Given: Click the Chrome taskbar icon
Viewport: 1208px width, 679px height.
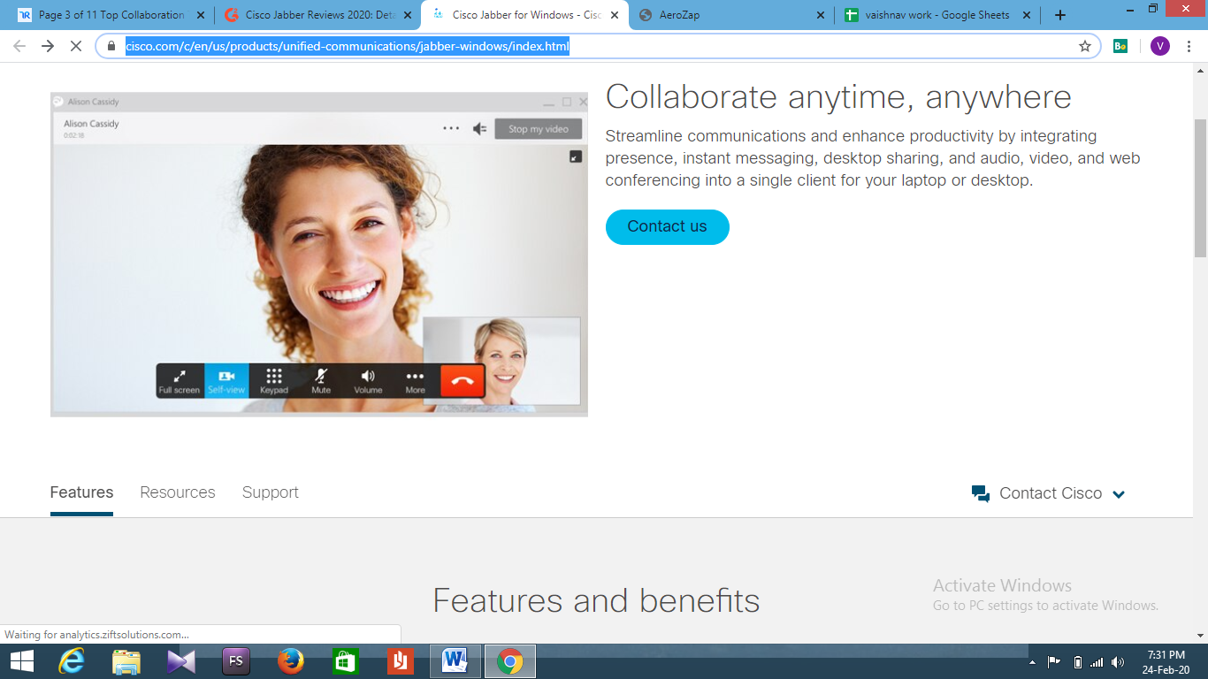Looking at the screenshot, I should click(509, 661).
